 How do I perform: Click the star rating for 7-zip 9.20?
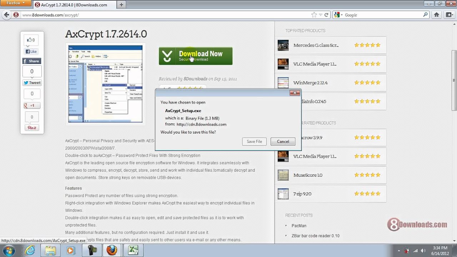[367, 194]
